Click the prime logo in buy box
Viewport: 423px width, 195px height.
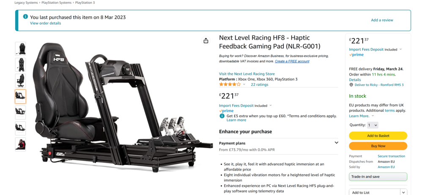coord(356,55)
